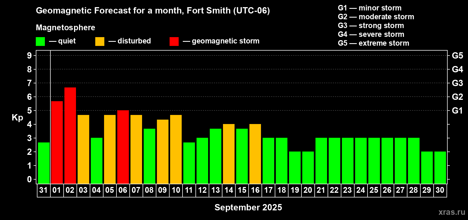Screen dimensions: 468x220
Task: Click the '— disturbed' legend text
Action: [130, 41]
